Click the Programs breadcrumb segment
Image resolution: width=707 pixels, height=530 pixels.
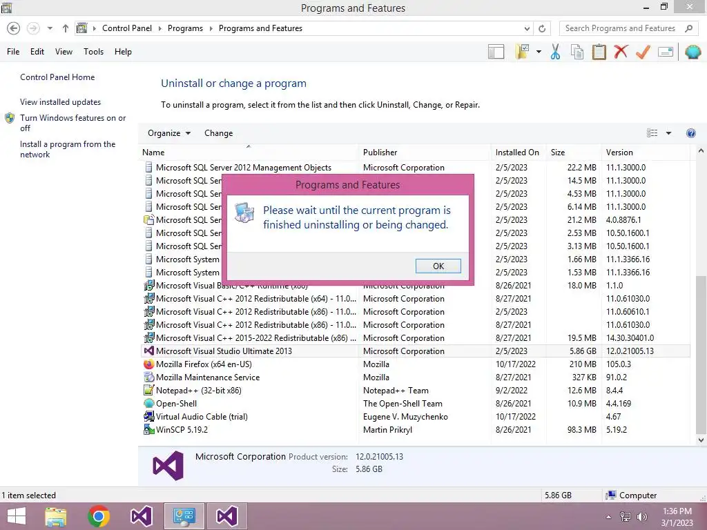[x=185, y=28]
